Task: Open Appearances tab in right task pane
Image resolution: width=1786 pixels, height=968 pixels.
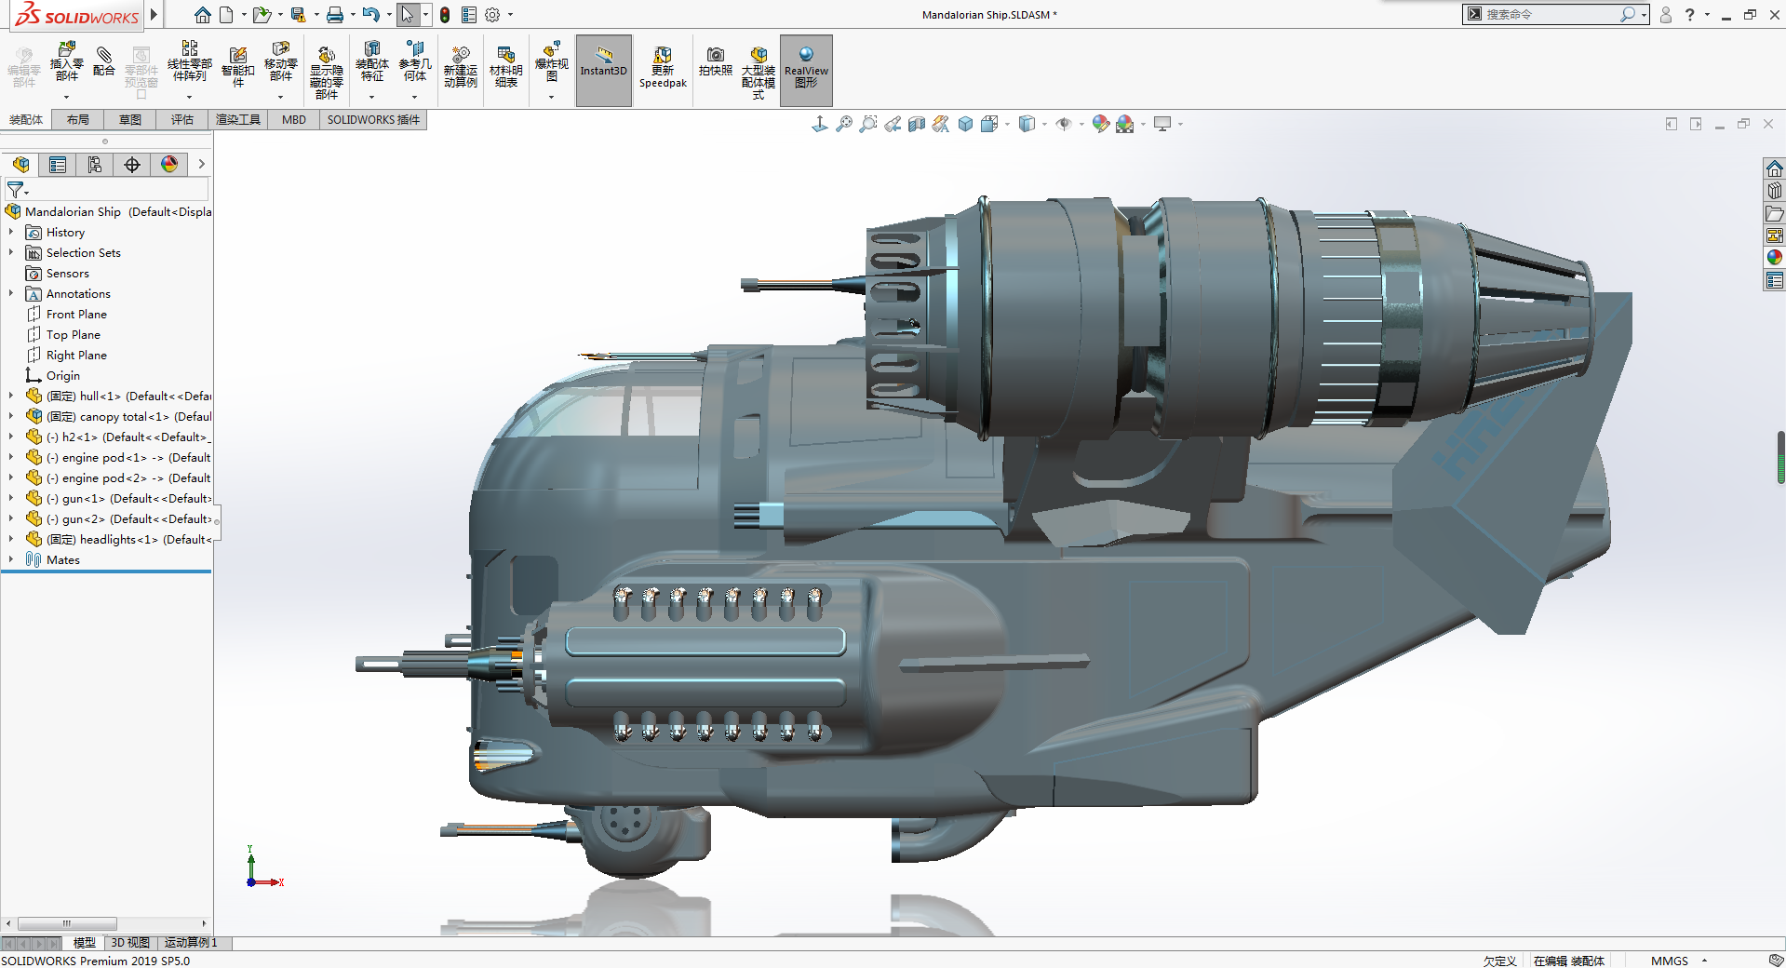Action: (x=1775, y=258)
